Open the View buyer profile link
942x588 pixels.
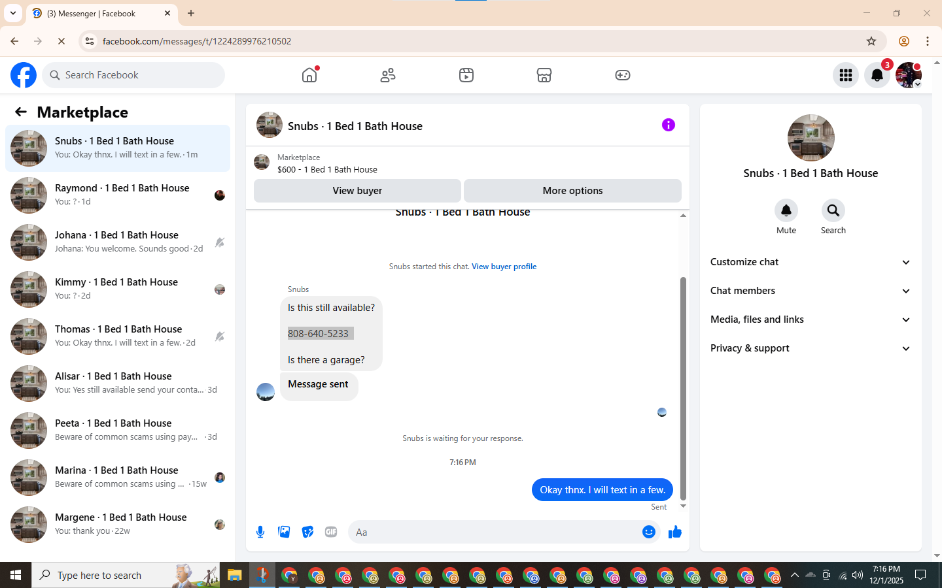click(x=504, y=267)
